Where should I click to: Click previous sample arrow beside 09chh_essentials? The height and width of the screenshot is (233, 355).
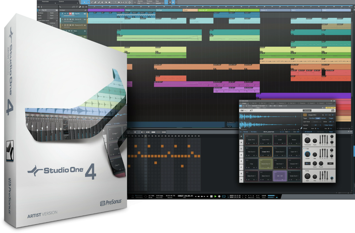pos(281,132)
